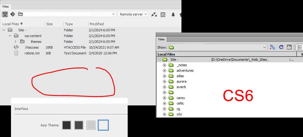This screenshot has height=137, width=303.
Task: Expand the celtic folder
Action: pos(164,103)
